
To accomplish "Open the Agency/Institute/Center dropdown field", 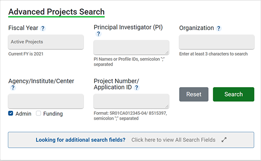I will pyautogui.click(x=46, y=101).
